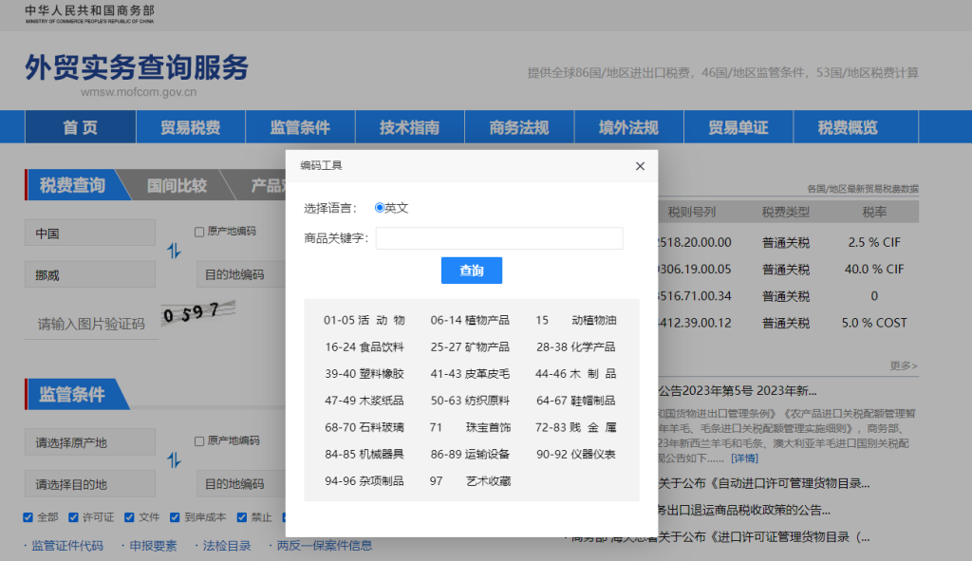Viewport: 972px width, 561px height.
Task: Open category 86-89 运输设备
Action: point(470,455)
